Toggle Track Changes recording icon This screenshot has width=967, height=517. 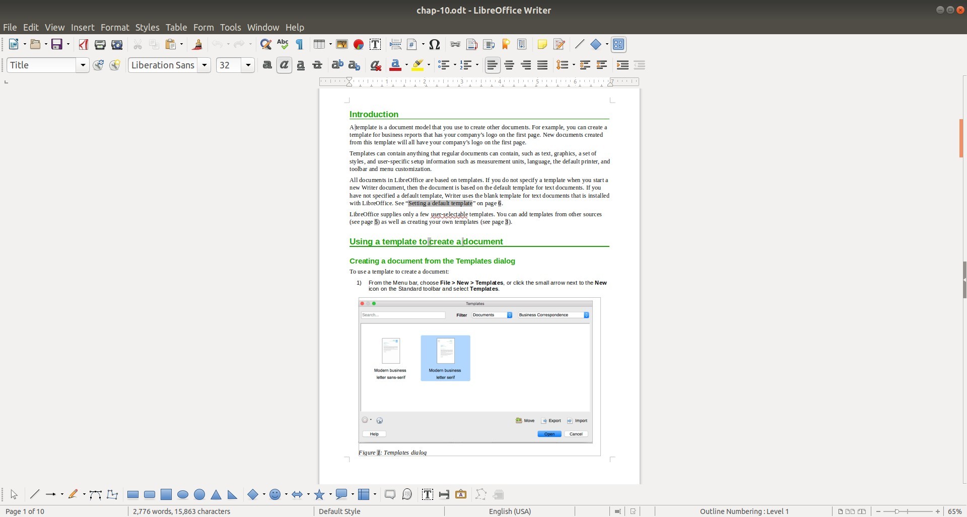point(559,44)
